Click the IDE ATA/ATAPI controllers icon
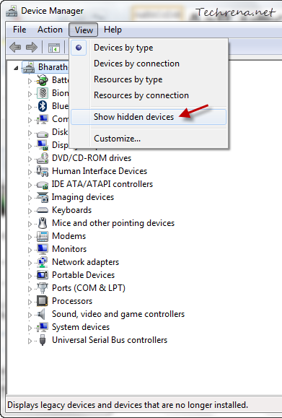Screen dimensions: 282x418 43,185
